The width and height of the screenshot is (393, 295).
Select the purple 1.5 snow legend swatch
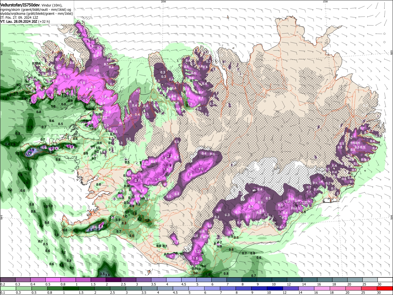(x=99, y=280)
